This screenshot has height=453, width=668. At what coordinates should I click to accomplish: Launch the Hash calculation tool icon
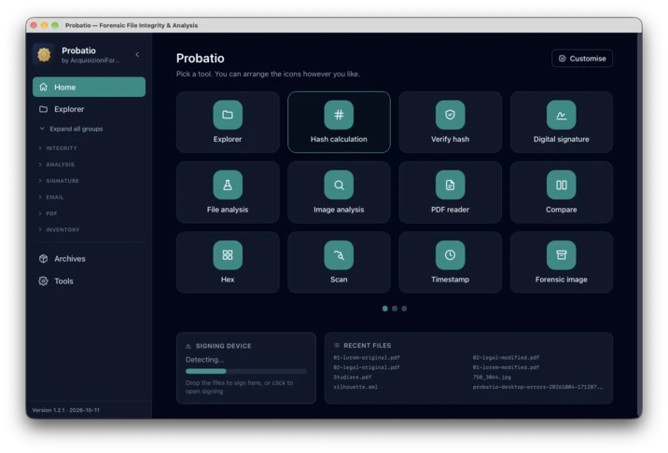(339, 115)
